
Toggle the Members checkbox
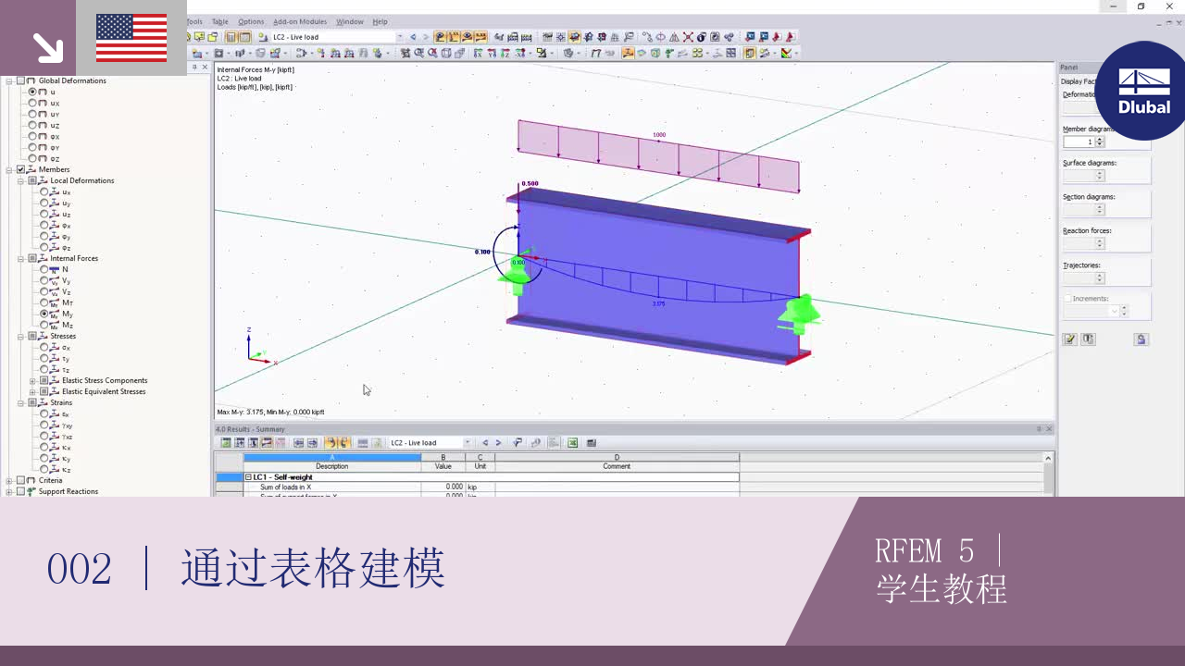click(x=20, y=169)
